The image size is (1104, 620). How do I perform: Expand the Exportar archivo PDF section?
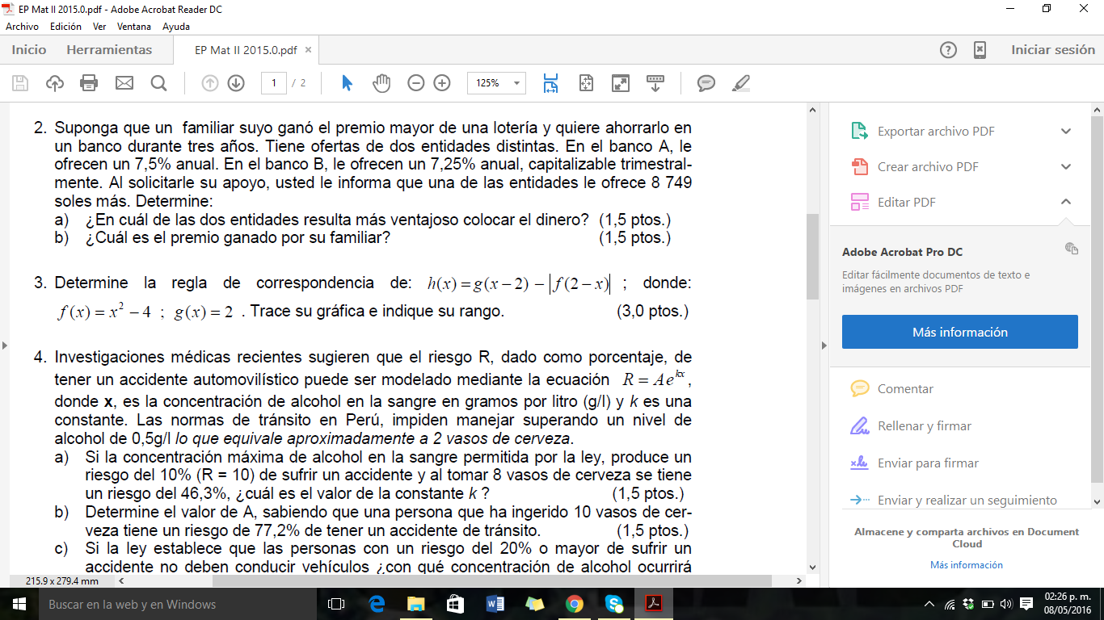[x=1066, y=132]
